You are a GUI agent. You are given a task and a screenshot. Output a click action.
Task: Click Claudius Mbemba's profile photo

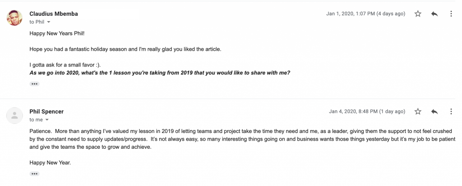[x=15, y=18]
